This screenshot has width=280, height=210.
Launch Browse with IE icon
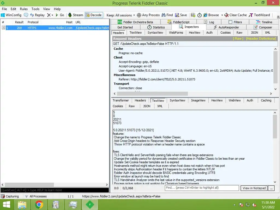point(211,15)
